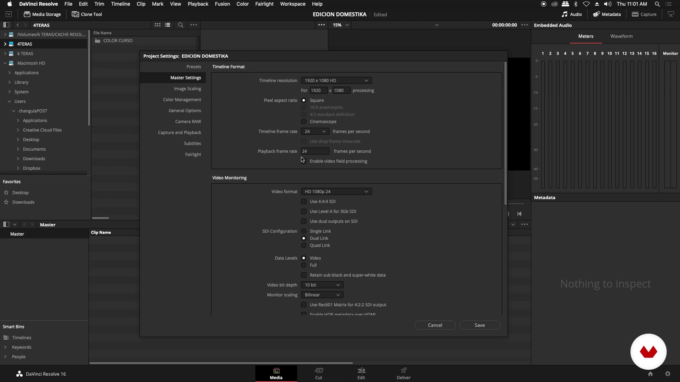Select the Timelines smart bin

[x=22, y=337]
